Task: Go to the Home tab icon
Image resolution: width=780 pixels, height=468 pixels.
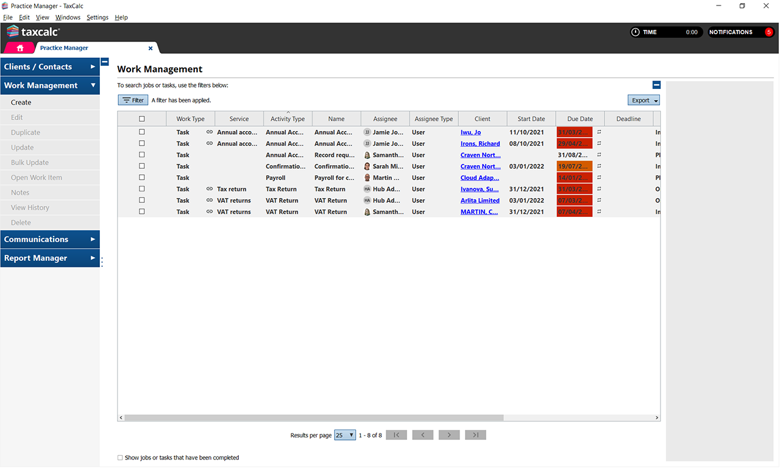Action: tap(20, 48)
